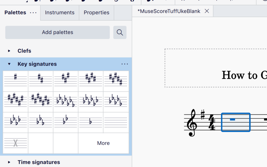Apply the four-flats key signature
Screen dimensions: 267x167
(x=15, y=121)
